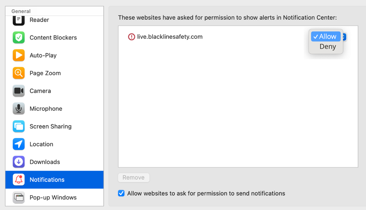Click the Downloads arrow icon
The height and width of the screenshot is (210, 366).
19,162
